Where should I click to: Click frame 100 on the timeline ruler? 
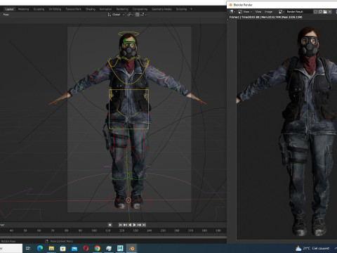[x=94, y=231]
